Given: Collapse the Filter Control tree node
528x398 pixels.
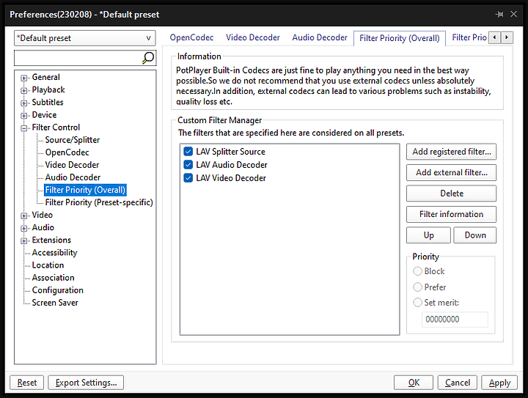Looking at the screenshot, I should coord(23,128).
